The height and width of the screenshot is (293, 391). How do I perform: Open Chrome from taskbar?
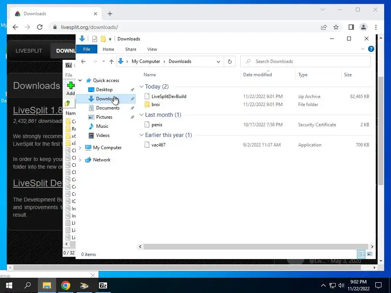tap(66, 285)
